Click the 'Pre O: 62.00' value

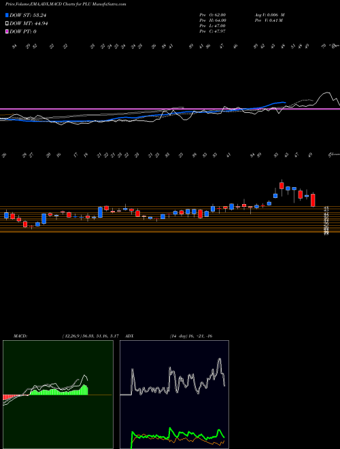click(x=213, y=15)
